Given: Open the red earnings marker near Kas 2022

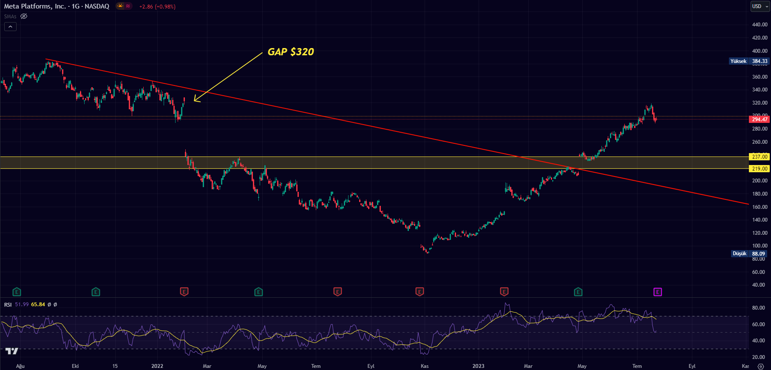Looking at the screenshot, I should click(x=420, y=292).
